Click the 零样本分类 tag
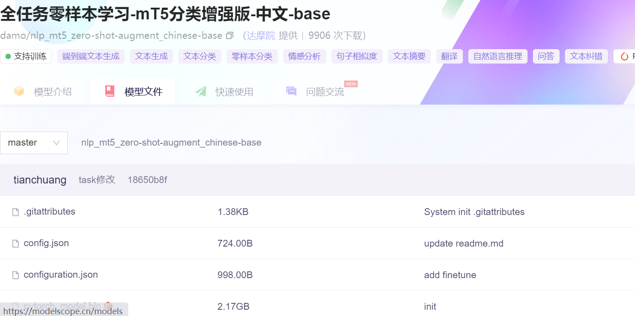Viewport: 635px width, 316px height. tap(252, 56)
